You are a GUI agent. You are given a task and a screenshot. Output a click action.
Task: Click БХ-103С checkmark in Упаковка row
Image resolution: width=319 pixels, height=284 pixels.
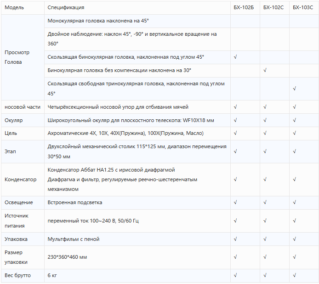click(x=294, y=239)
